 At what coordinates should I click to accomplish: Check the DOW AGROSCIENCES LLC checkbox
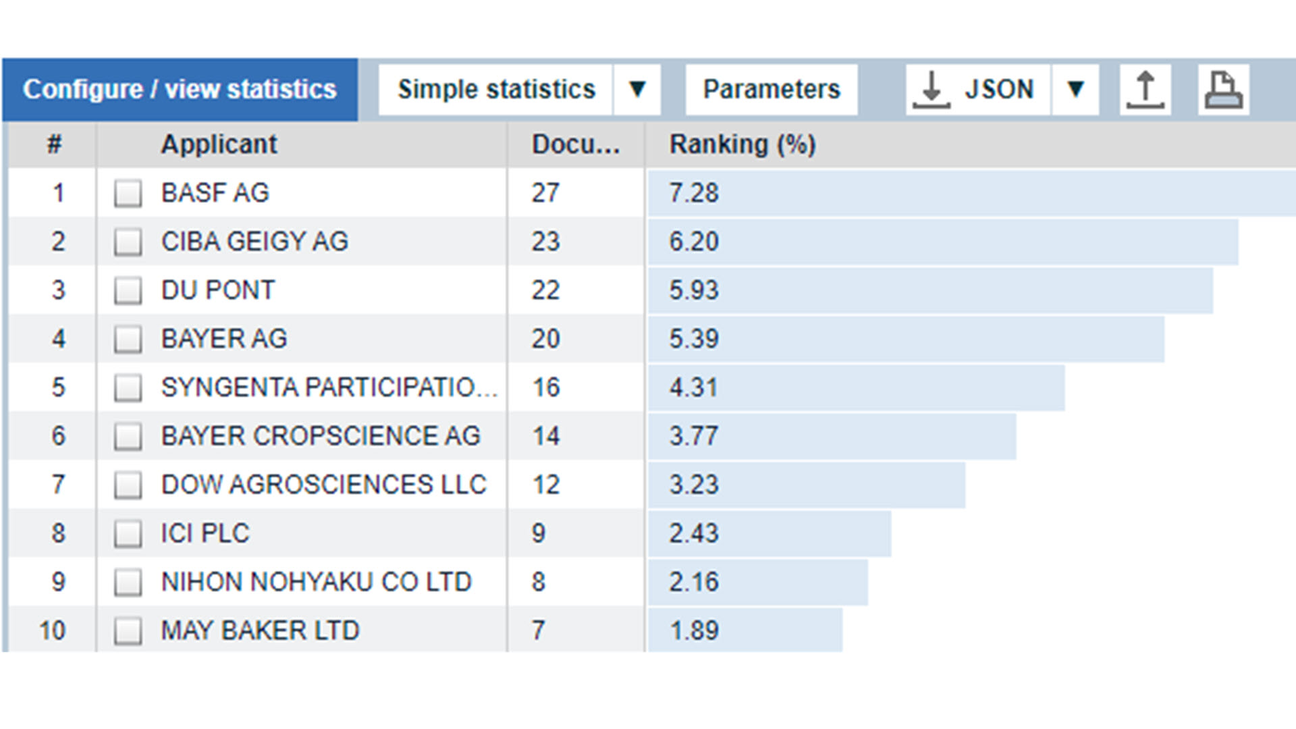click(x=128, y=485)
